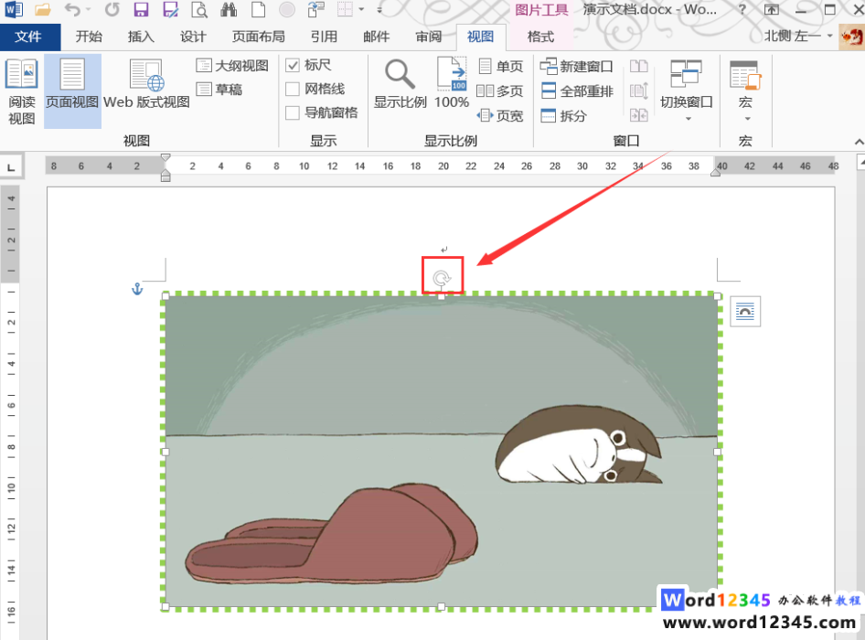Click the tab selector box left of ruler
Screen dimensions: 865x640
coord(11,167)
